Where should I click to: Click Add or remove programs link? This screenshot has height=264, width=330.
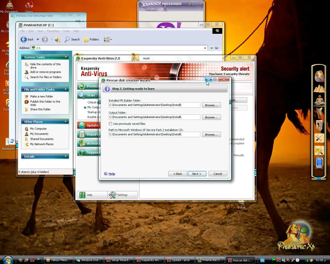point(45,72)
